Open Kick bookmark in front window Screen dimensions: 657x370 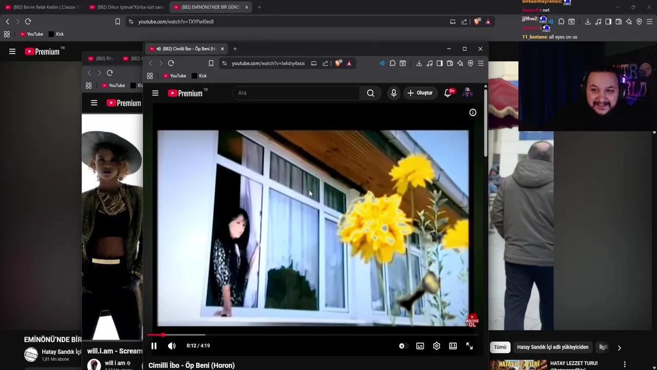tap(199, 76)
